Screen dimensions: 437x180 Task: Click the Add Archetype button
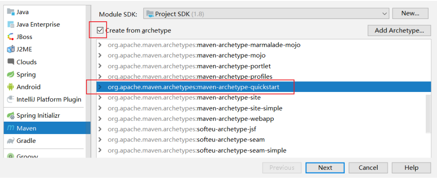pyautogui.click(x=399, y=31)
